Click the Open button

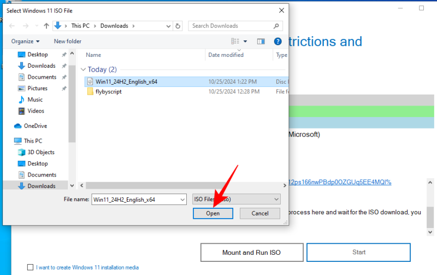tap(212, 213)
